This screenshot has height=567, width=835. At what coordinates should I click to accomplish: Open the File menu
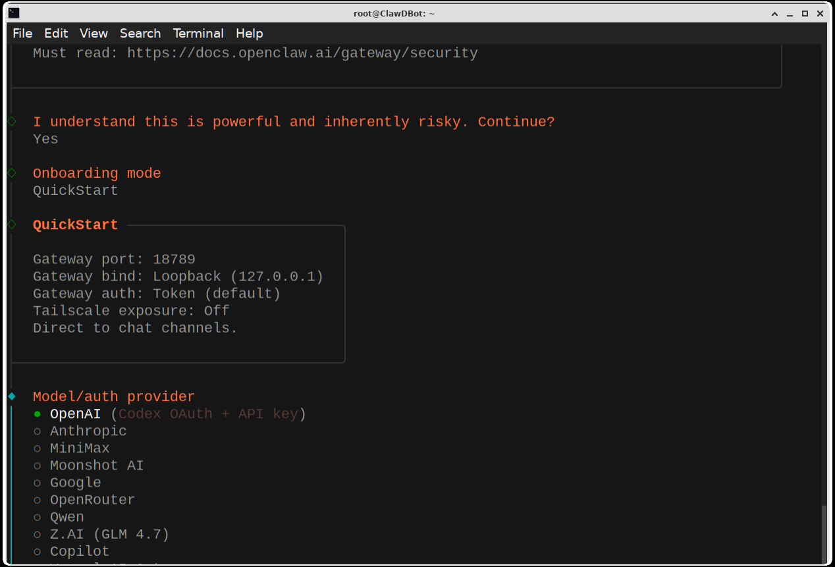pos(22,33)
